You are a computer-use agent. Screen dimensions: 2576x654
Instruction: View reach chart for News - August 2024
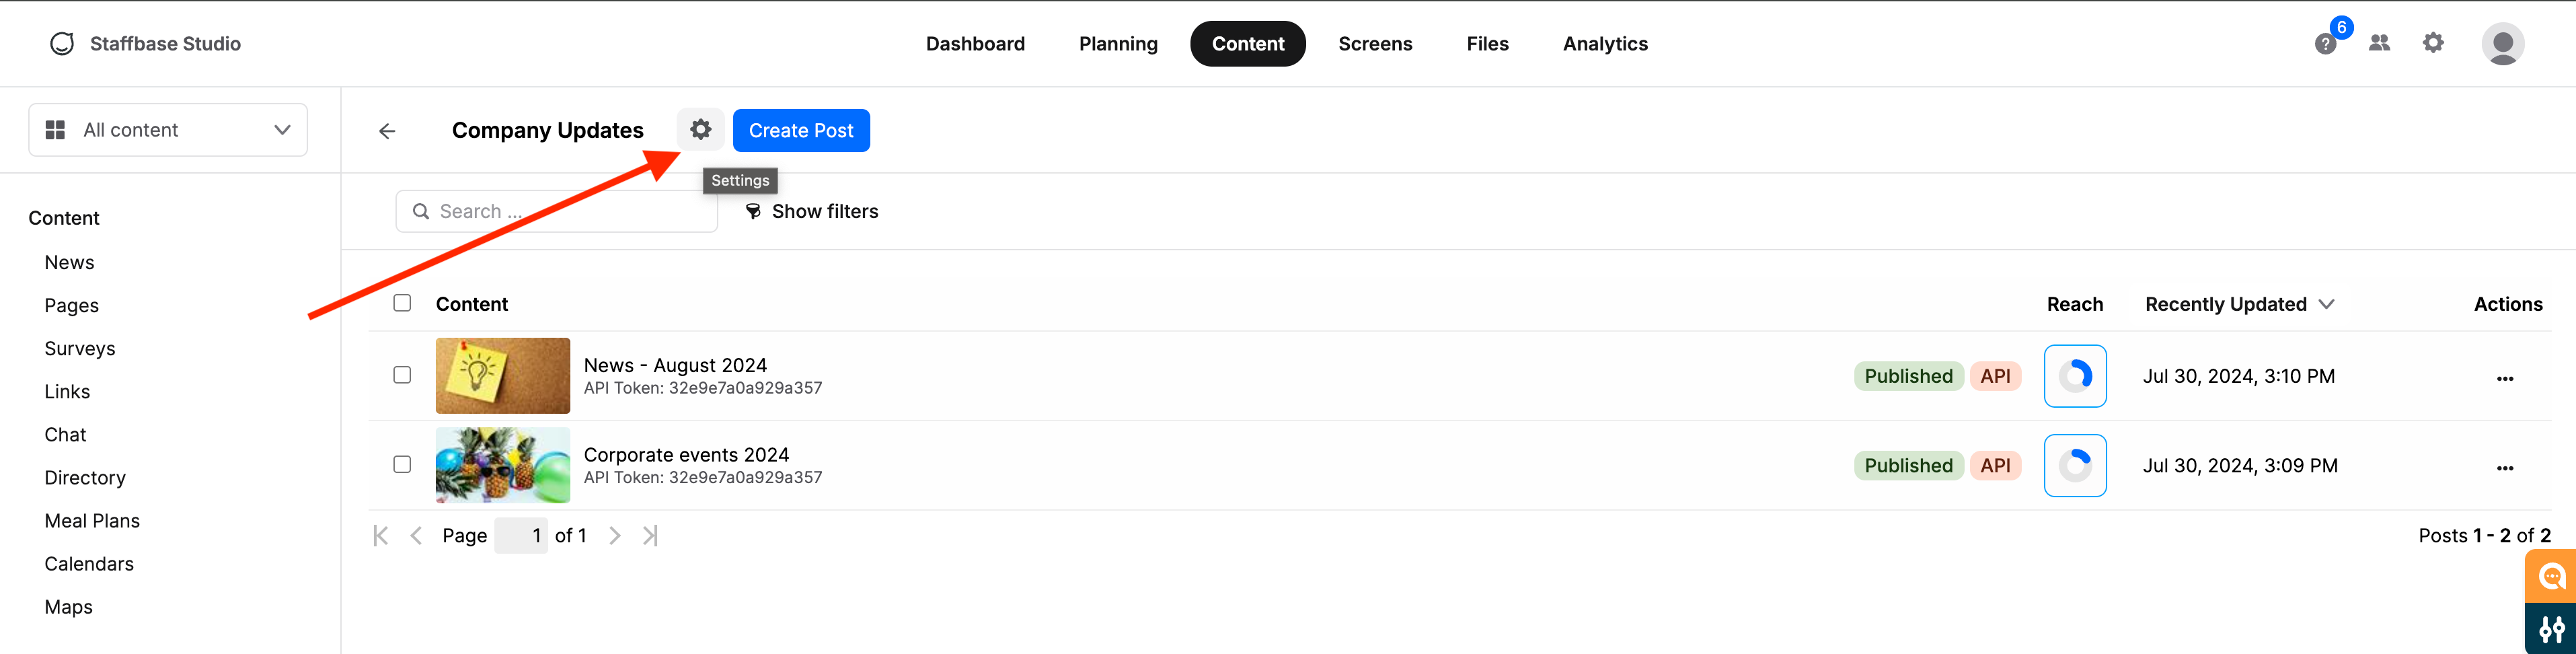(2075, 376)
